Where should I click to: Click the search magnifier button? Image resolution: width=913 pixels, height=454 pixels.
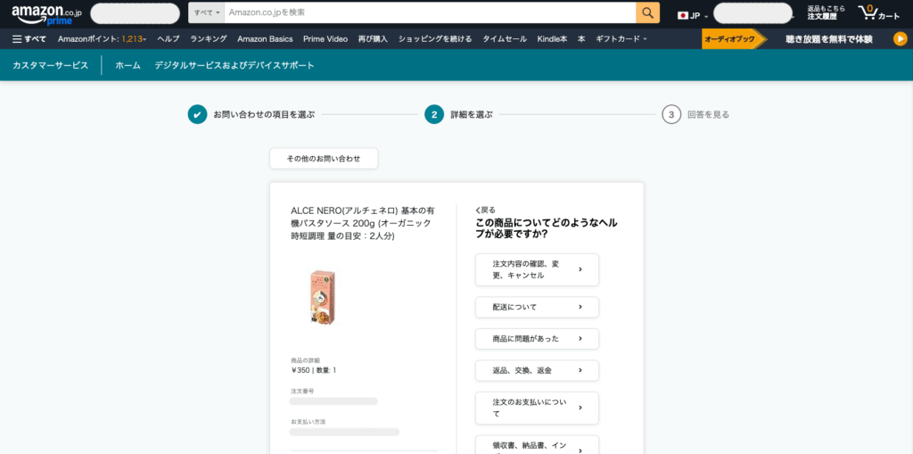point(647,12)
